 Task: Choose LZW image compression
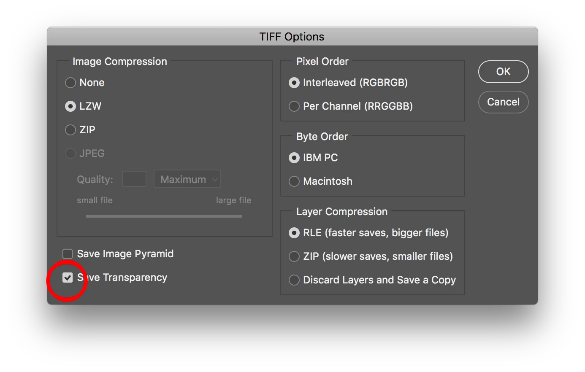click(x=70, y=106)
